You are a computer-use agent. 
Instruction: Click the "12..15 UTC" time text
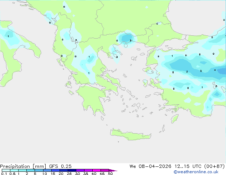[x=188, y=166]
